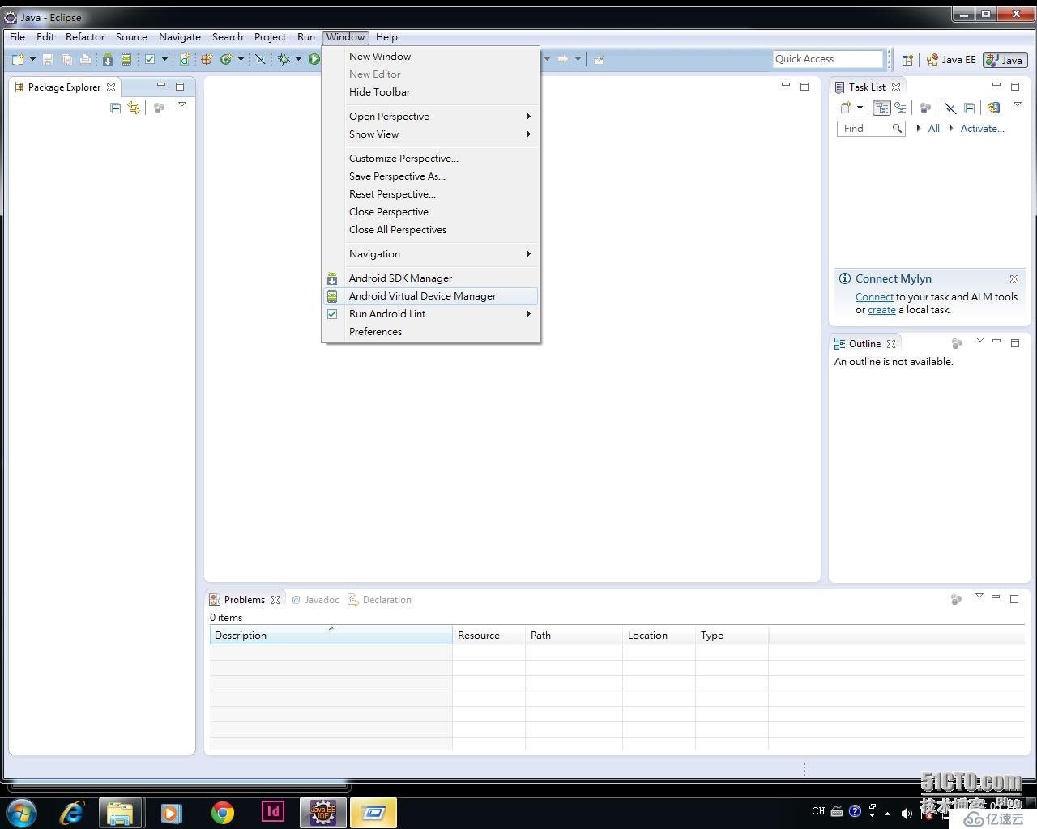Choose Reset Perspective from Window menu
This screenshot has height=829, width=1037.
pyautogui.click(x=431, y=194)
